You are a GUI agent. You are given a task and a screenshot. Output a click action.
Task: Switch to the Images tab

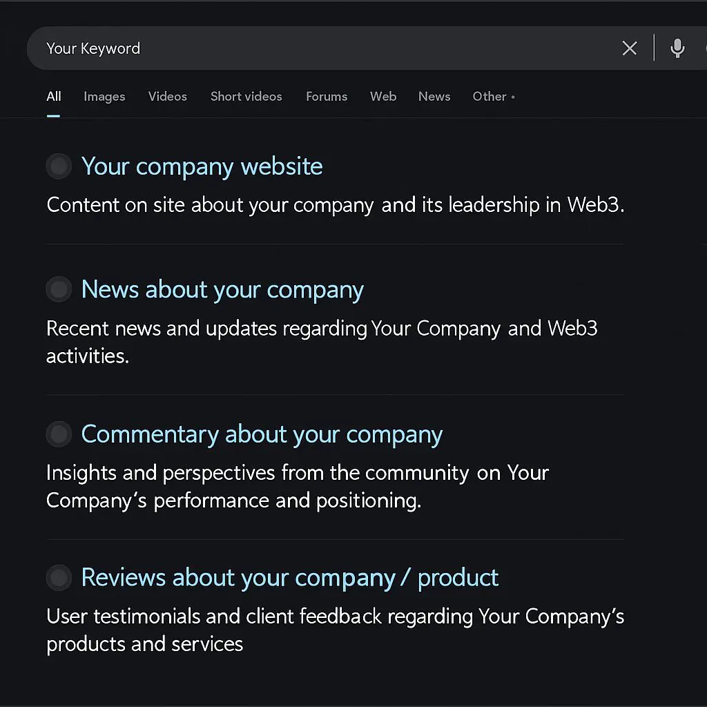point(104,97)
